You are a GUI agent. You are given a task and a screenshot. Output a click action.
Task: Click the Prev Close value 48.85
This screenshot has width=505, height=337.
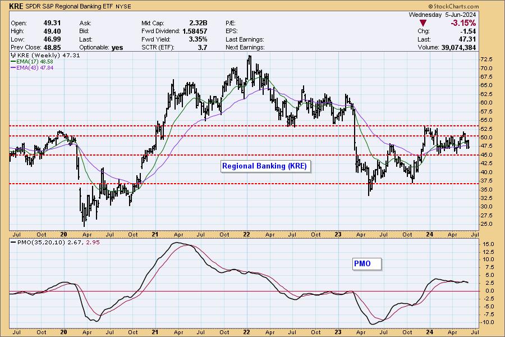52,47
